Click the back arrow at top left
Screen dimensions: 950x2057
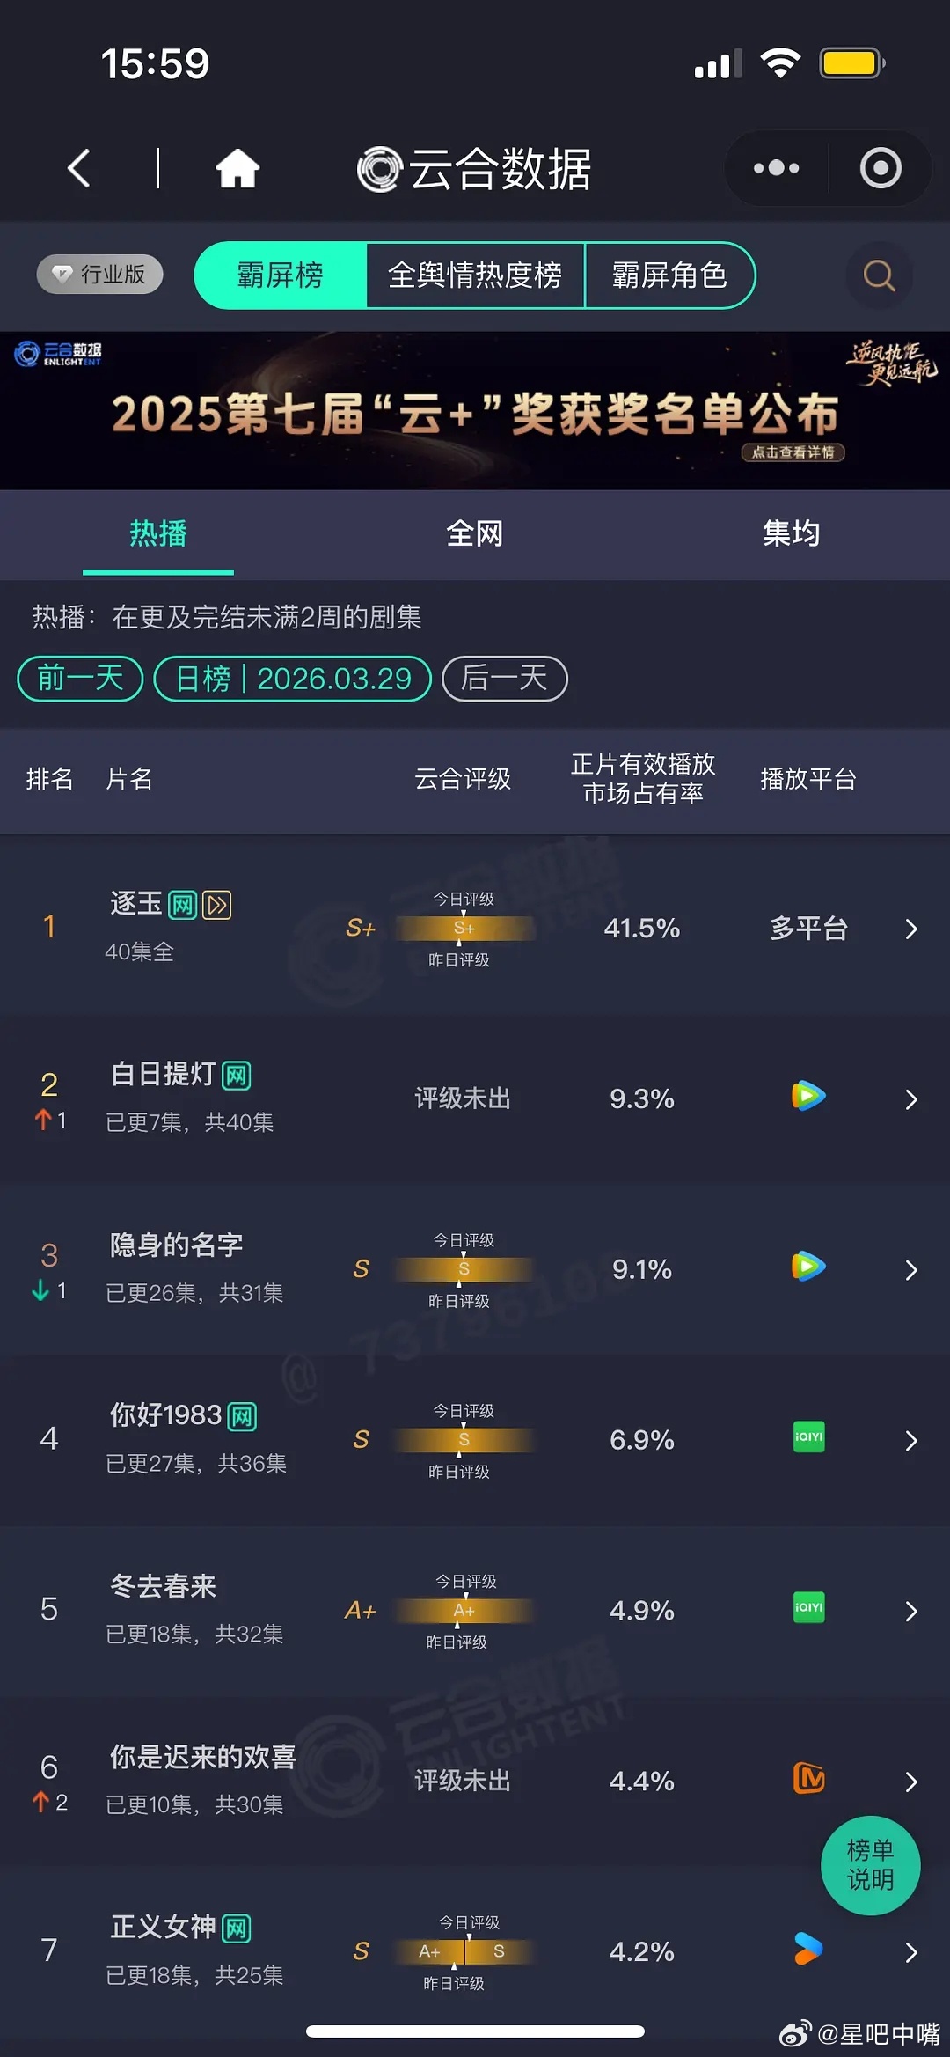[x=77, y=168]
